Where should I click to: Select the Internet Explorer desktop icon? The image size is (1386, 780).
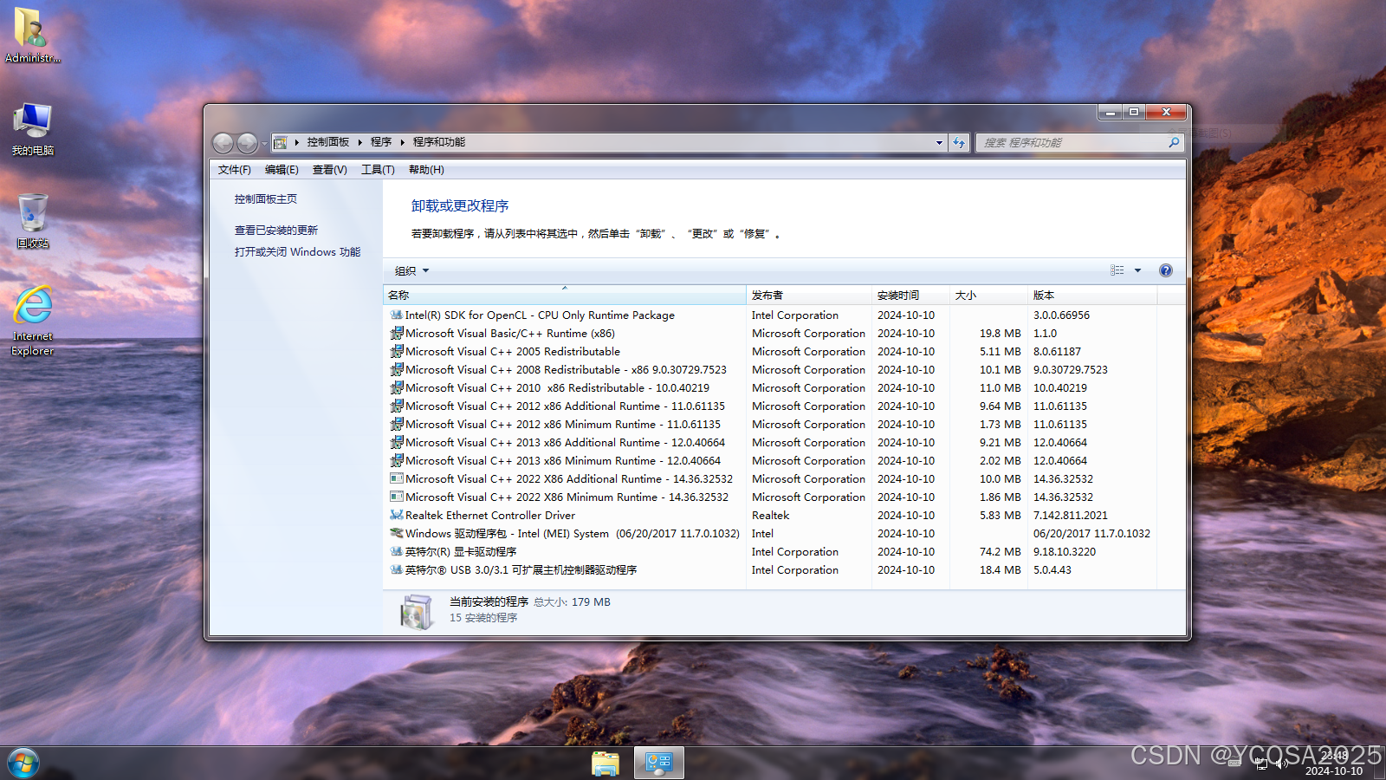pos(32,321)
